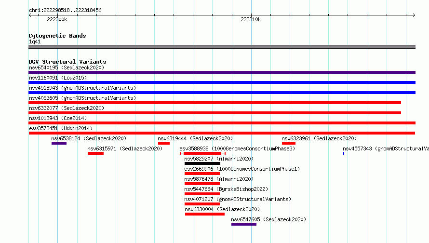The image size is (429, 243).
Task: Click the red nsv6315971 variant bar
Action: point(95,153)
